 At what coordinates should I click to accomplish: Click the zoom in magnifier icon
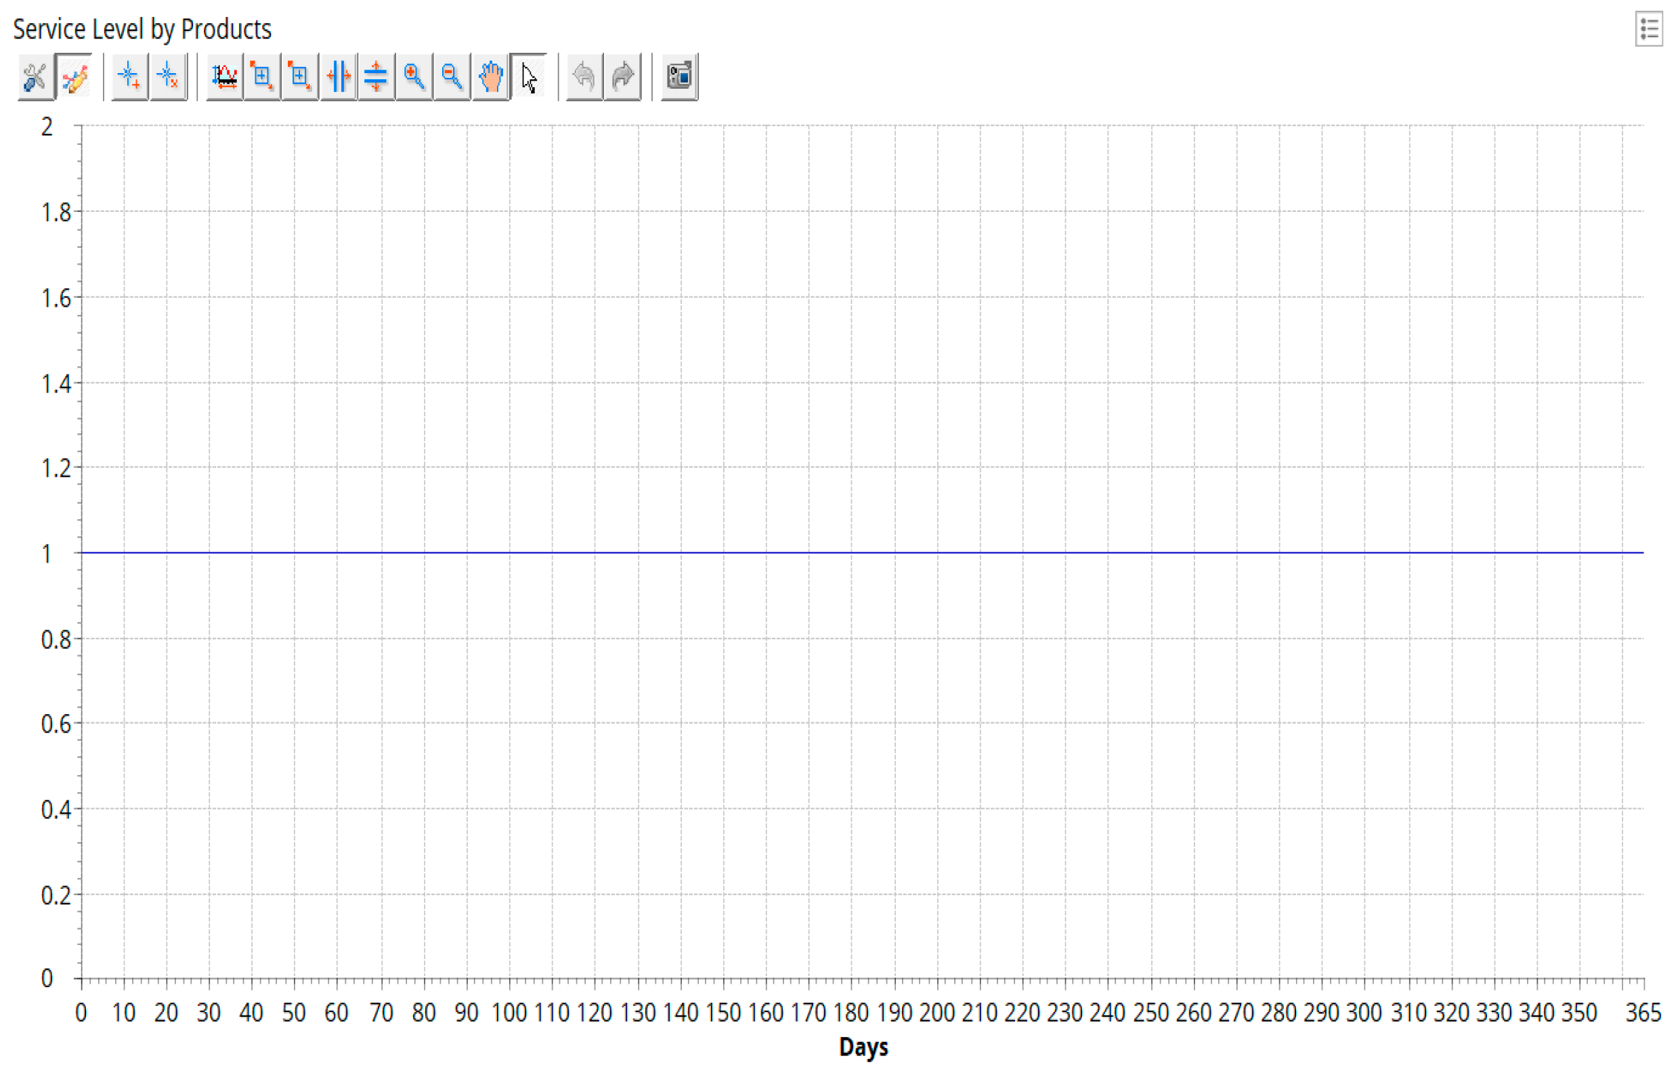[x=414, y=76]
